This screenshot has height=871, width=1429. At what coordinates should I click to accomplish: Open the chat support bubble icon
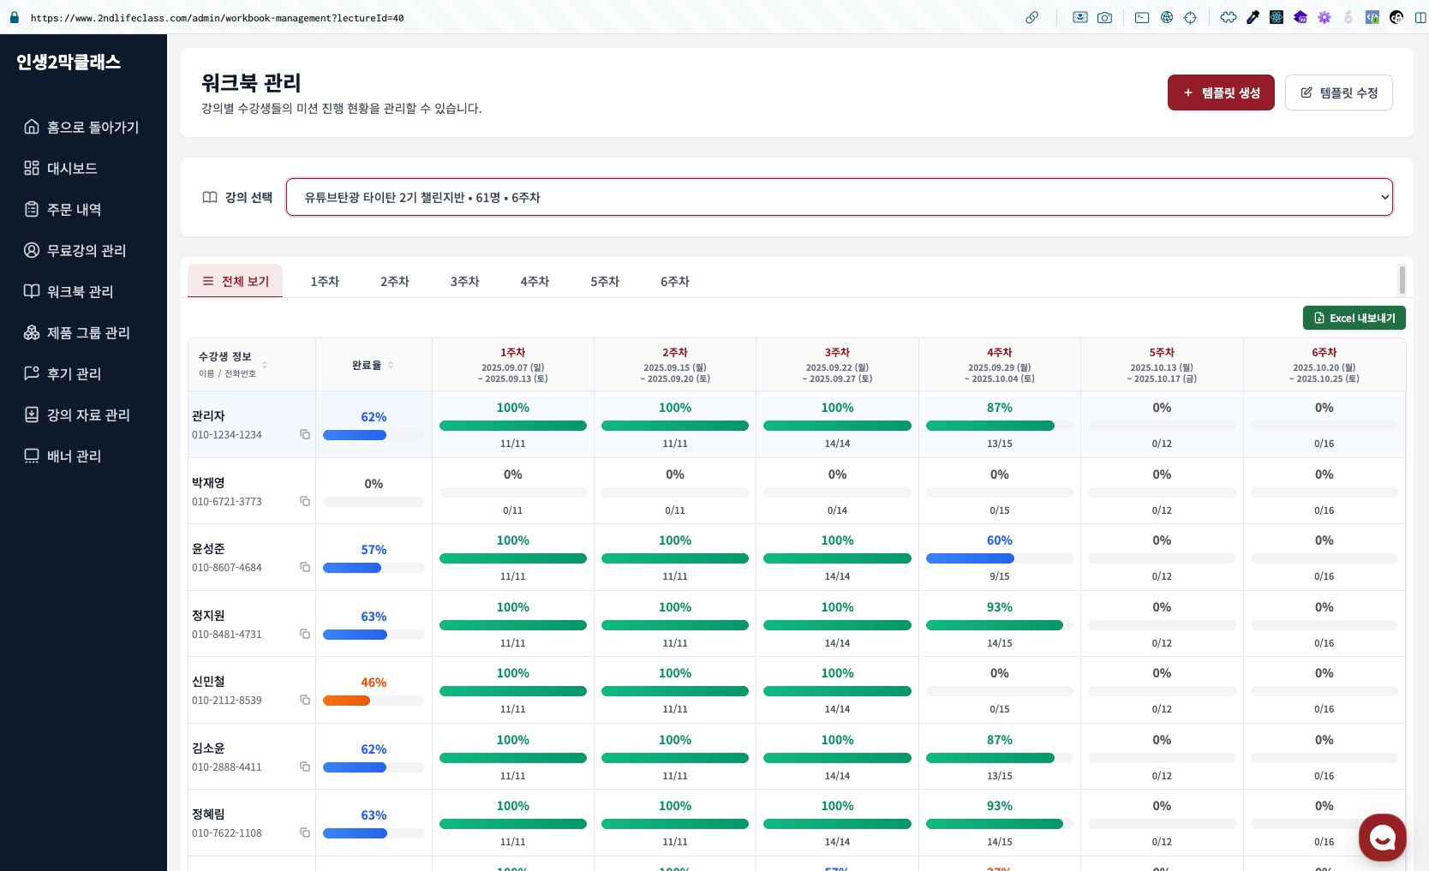click(x=1382, y=838)
